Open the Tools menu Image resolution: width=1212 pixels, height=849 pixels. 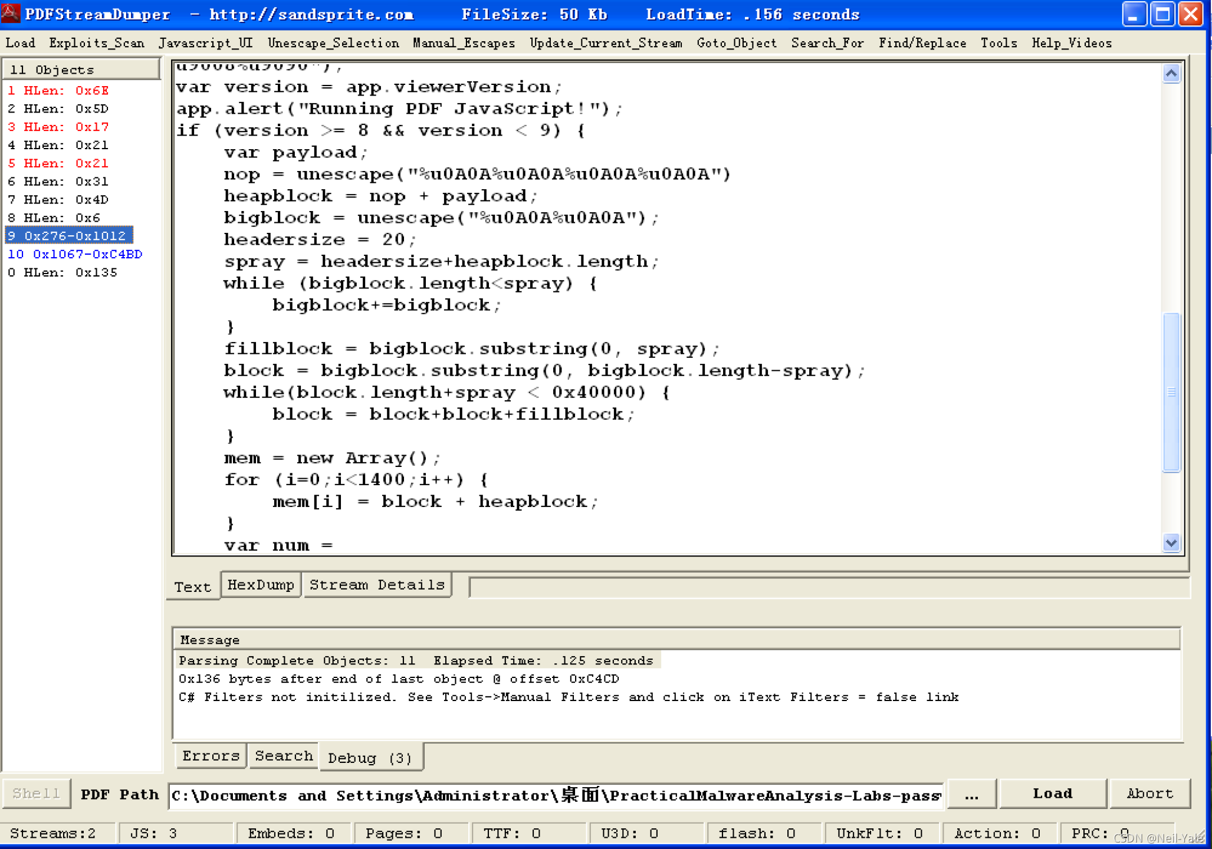point(998,43)
